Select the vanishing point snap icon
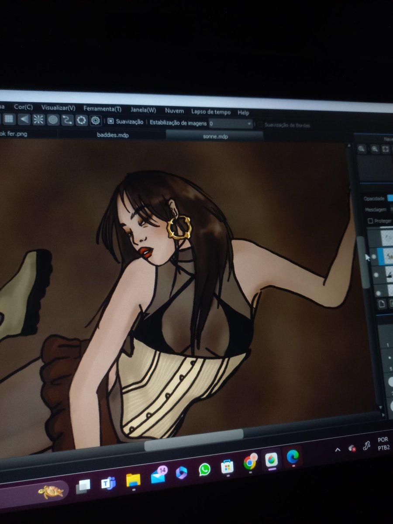Screen dimensions: 393x524 pyautogui.click(x=24, y=119)
